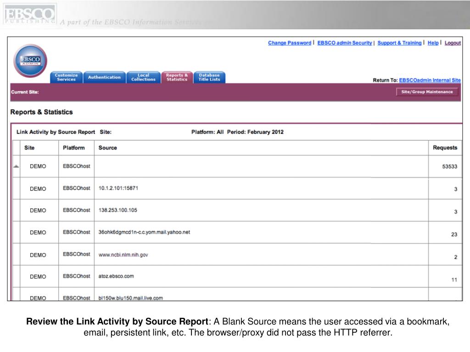The width and height of the screenshot is (470, 352).
Task: Click the Current Site label
Action: (25, 92)
